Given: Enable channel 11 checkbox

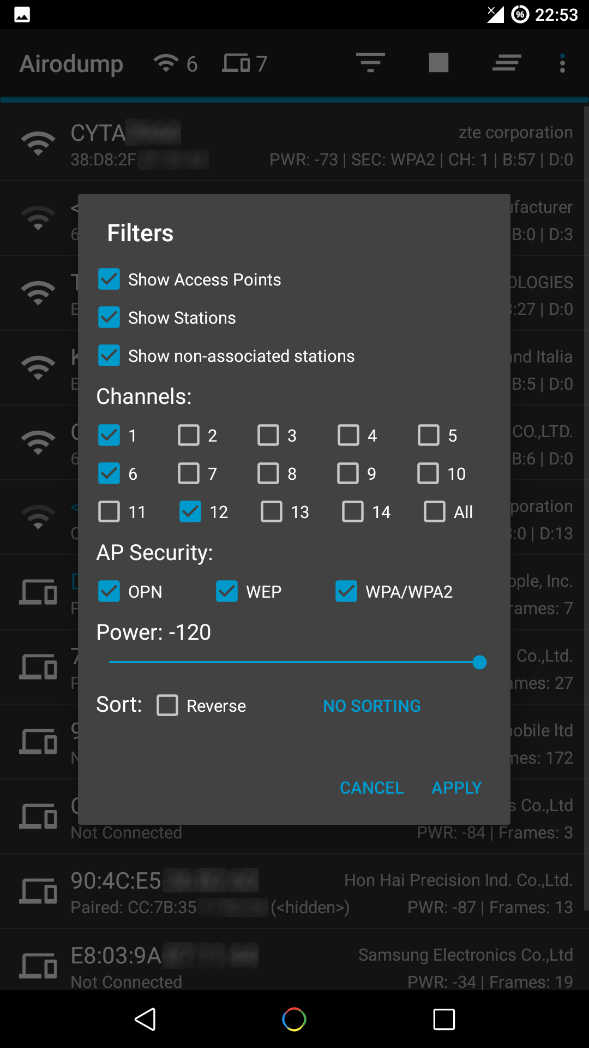Looking at the screenshot, I should tap(109, 512).
